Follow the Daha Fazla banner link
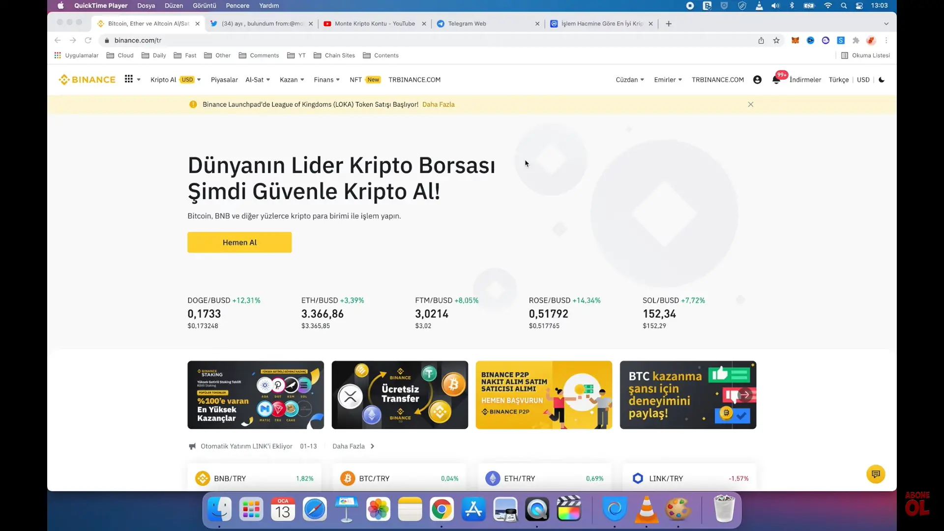Screen dimensions: 944x531 [439, 104]
